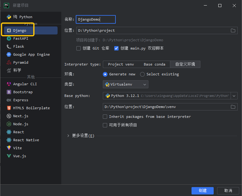
Task: Click the Express ex icon
Action: [x=9, y=100]
